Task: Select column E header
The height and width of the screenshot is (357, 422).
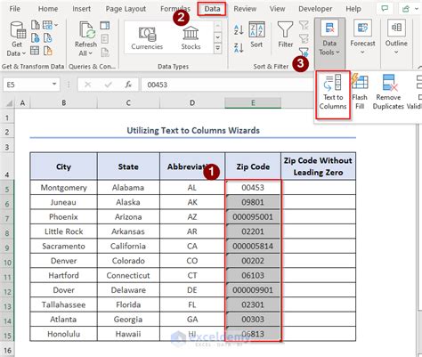Action: [253, 102]
